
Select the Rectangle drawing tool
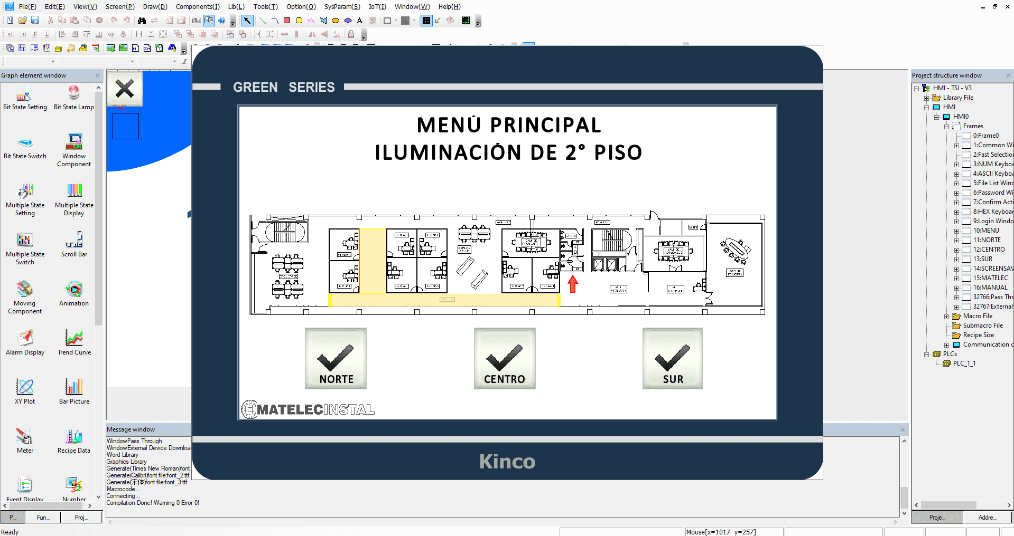(287, 21)
